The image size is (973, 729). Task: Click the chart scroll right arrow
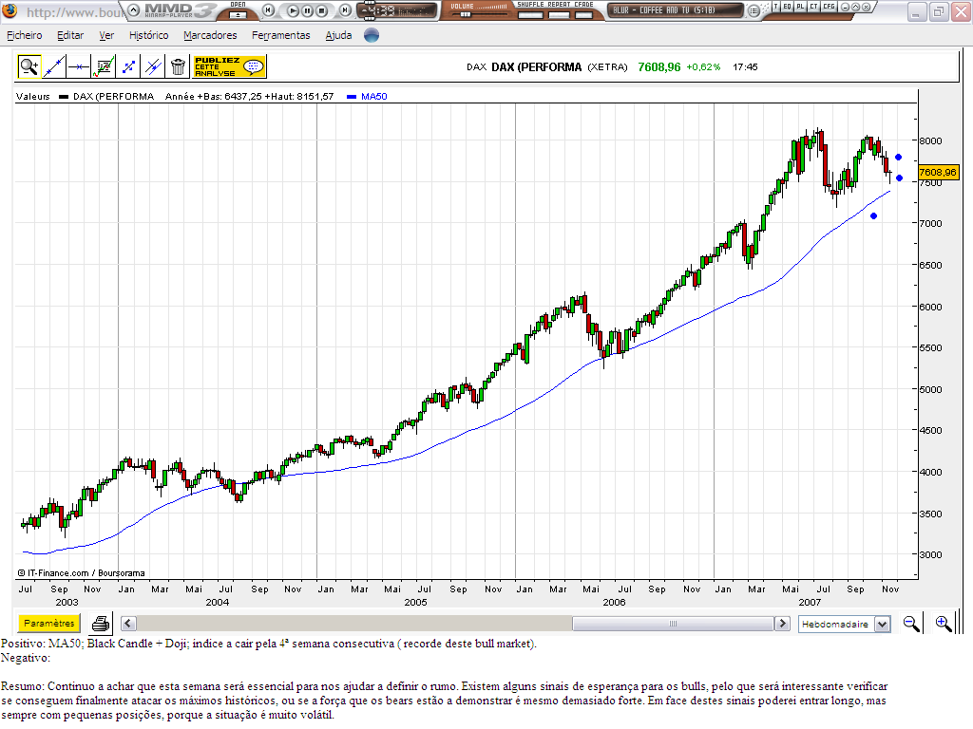point(783,623)
